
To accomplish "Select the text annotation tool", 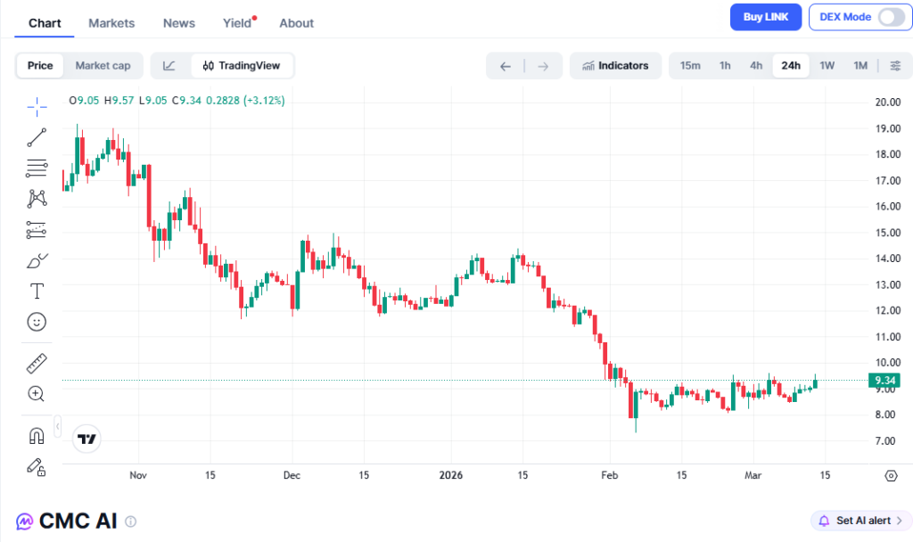I will (37, 291).
